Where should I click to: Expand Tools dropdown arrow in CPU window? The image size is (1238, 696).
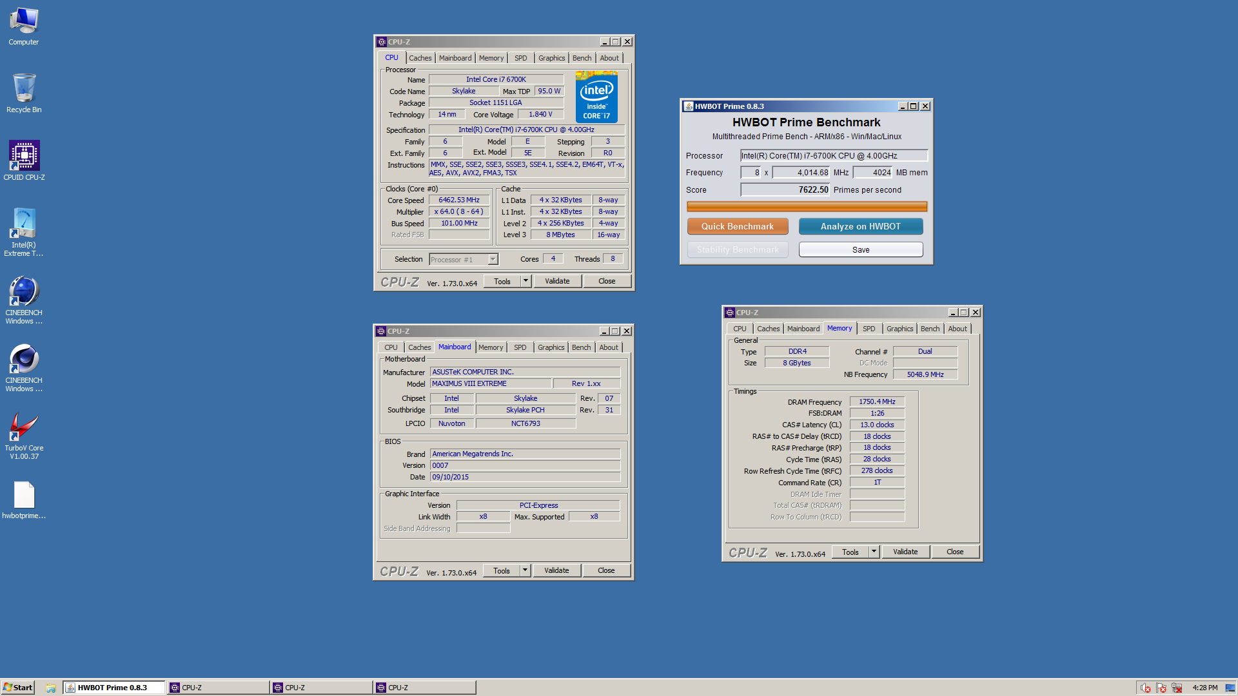[526, 281]
